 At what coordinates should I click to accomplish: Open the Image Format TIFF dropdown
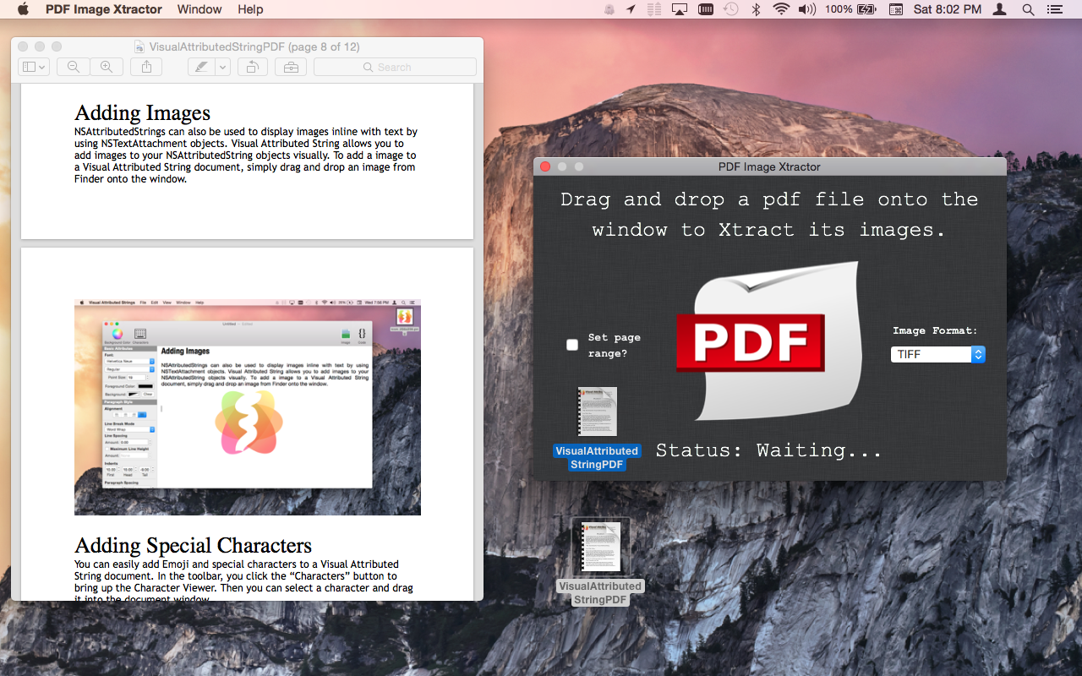938,355
